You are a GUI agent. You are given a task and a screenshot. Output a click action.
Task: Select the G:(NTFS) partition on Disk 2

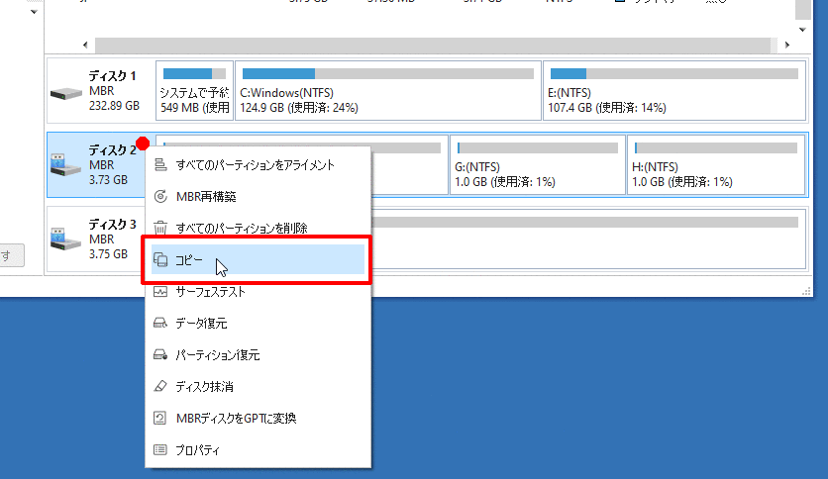pyautogui.click(x=537, y=165)
